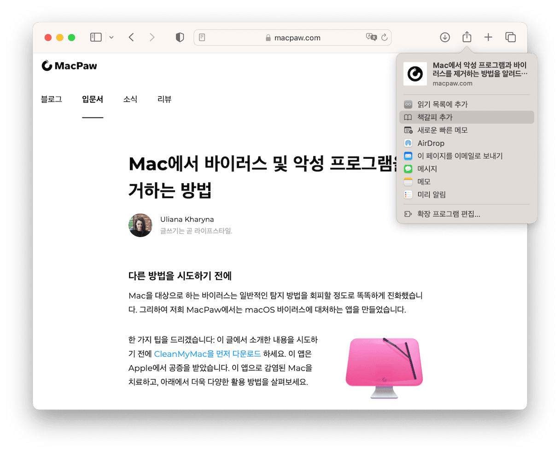Show the downloads list
The height and width of the screenshot is (453, 560).
(x=445, y=37)
